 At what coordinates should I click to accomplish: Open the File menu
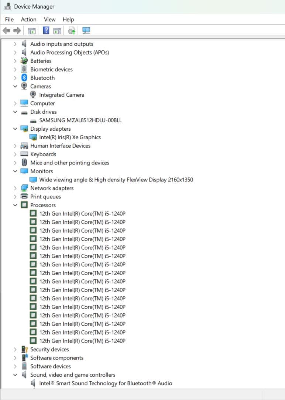pyautogui.click(x=9, y=19)
